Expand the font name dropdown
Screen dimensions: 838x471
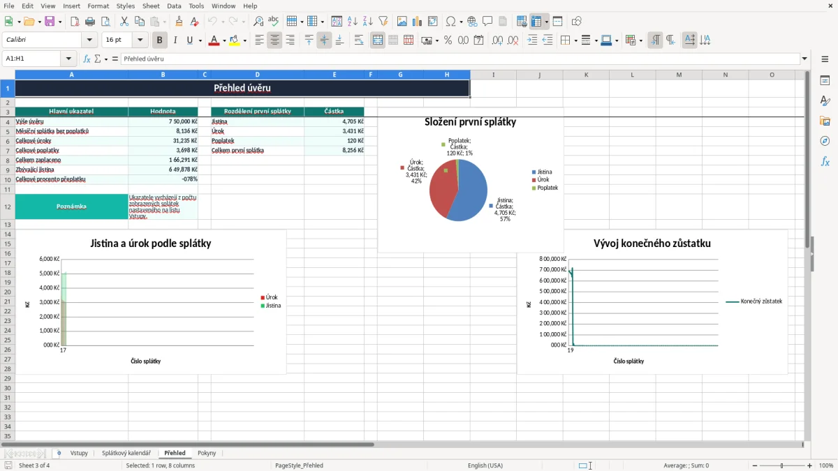tap(89, 40)
